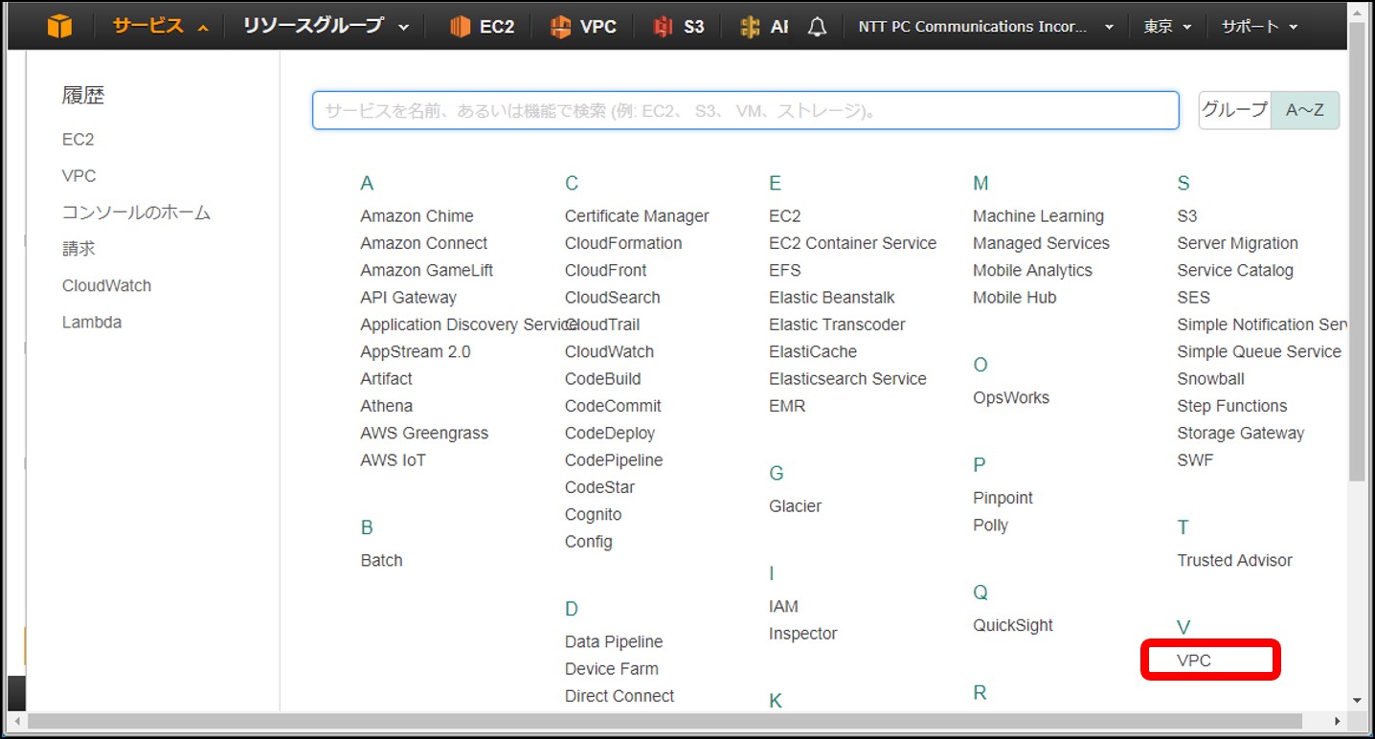Open Config service
This screenshot has height=739, width=1375.
coord(589,542)
